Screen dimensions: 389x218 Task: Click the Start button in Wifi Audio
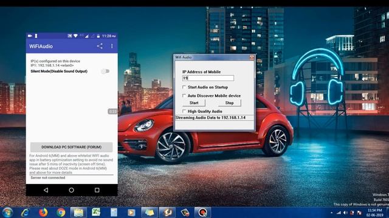(x=194, y=103)
